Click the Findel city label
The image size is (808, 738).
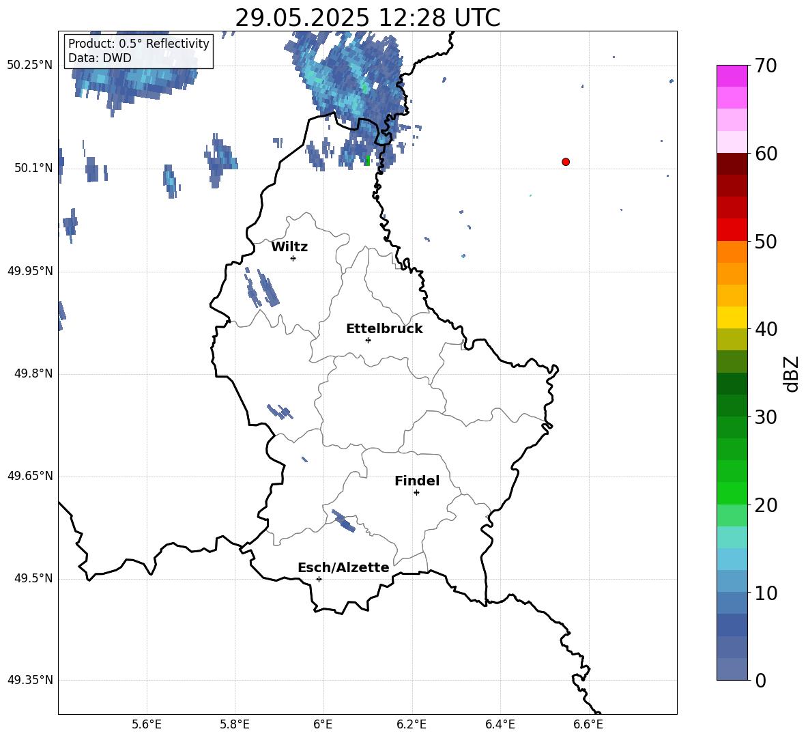(x=417, y=481)
